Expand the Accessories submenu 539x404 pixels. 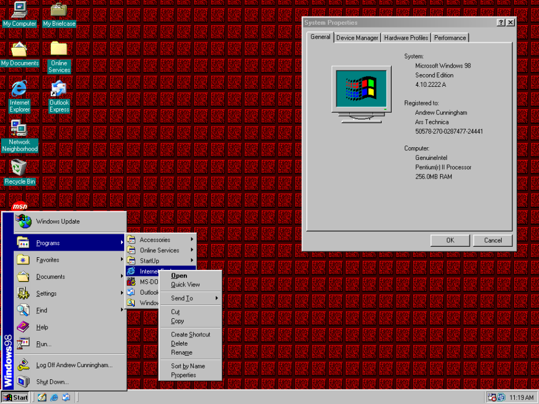pos(156,239)
